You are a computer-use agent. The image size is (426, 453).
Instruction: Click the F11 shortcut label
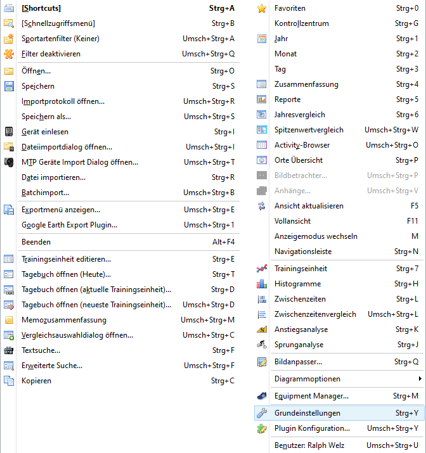(413, 221)
